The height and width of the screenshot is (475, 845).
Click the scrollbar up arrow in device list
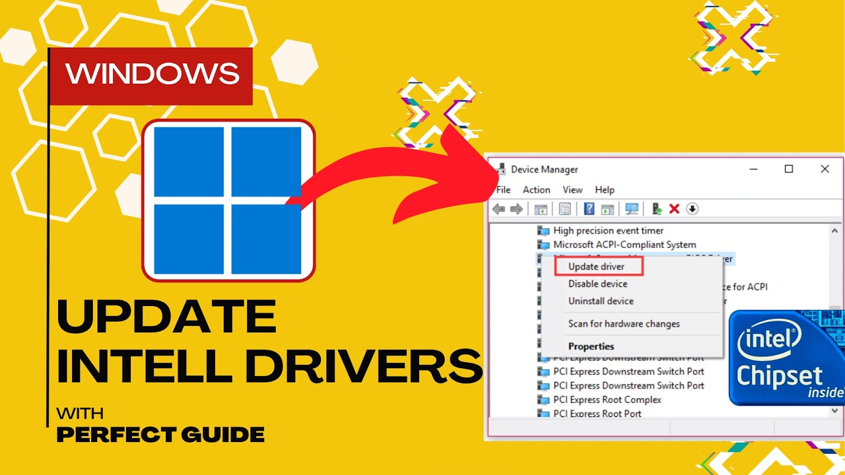(x=834, y=232)
